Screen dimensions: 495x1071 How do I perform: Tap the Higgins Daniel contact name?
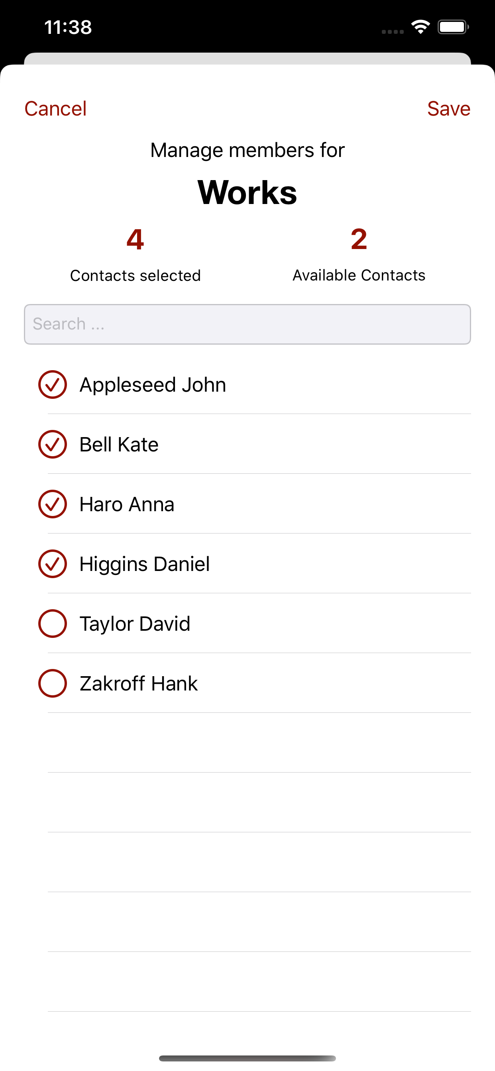click(144, 564)
